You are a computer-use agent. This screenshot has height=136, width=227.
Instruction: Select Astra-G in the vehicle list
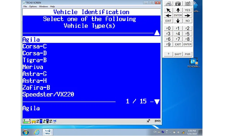[x=91, y=74]
